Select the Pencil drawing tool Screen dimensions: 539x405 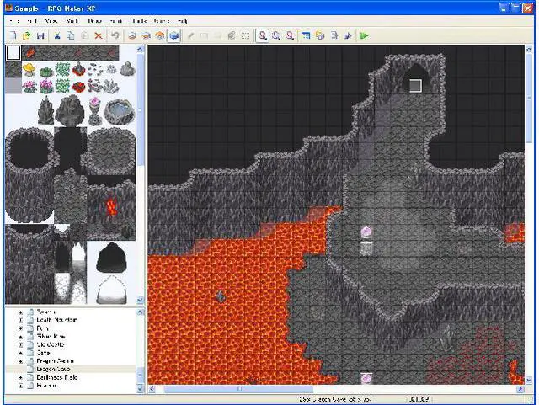(190, 36)
